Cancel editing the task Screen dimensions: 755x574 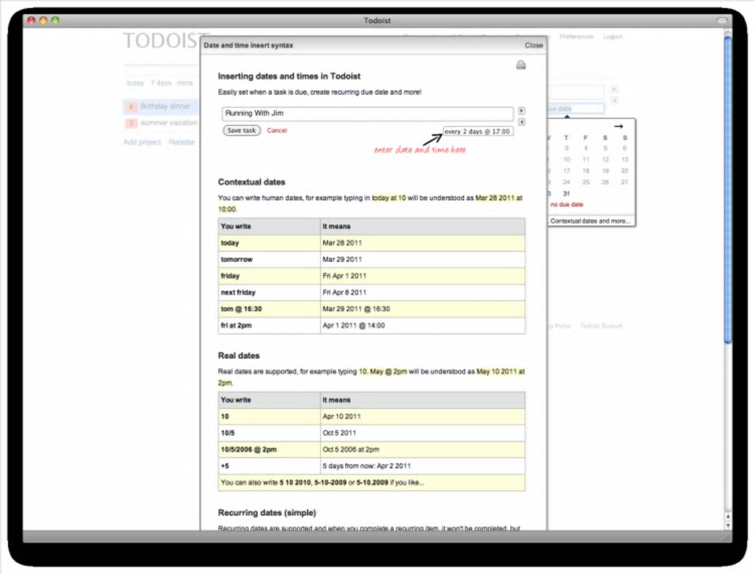point(277,130)
